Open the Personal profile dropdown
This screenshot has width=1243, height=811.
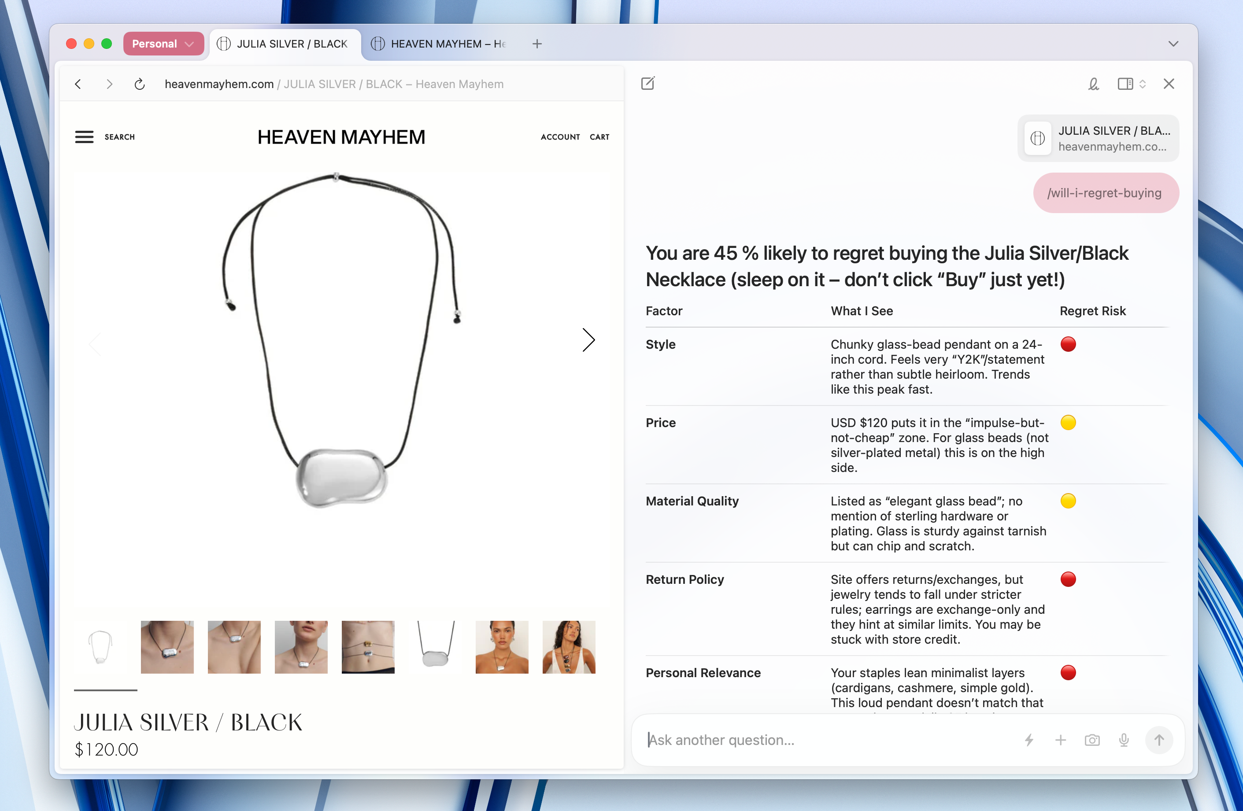(x=163, y=44)
